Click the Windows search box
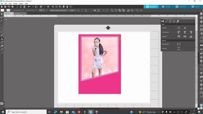 pos(26,112)
